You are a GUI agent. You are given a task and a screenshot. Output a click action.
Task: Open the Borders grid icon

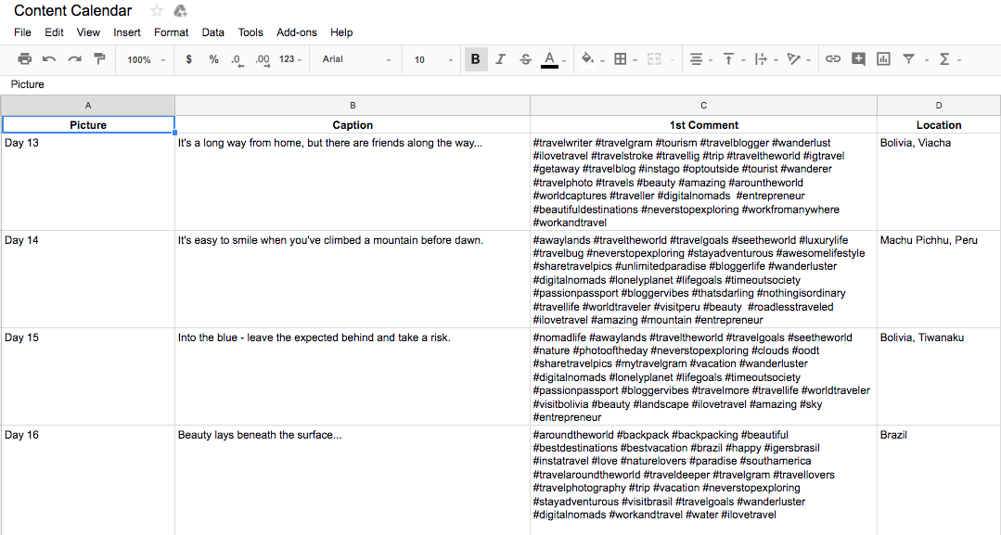[620, 59]
